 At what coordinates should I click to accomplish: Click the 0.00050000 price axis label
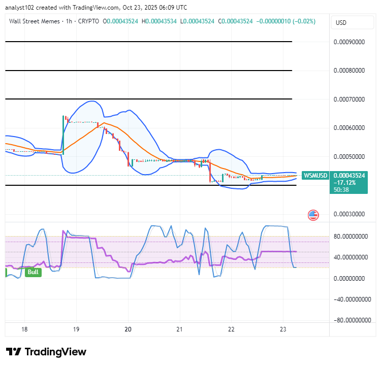point(349,156)
